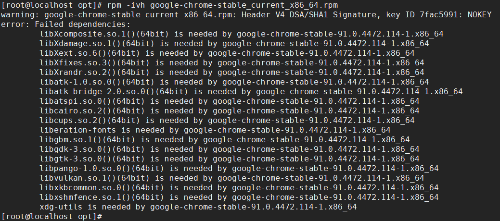Viewport: 500px width, 221px height.
Task: Click the final empty shell prompt
Action: [51, 217]
